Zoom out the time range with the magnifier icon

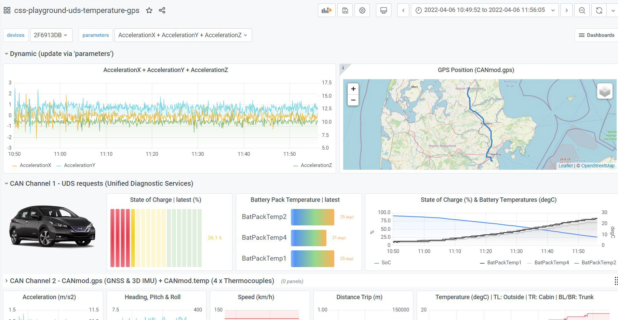tap(582, 10)
